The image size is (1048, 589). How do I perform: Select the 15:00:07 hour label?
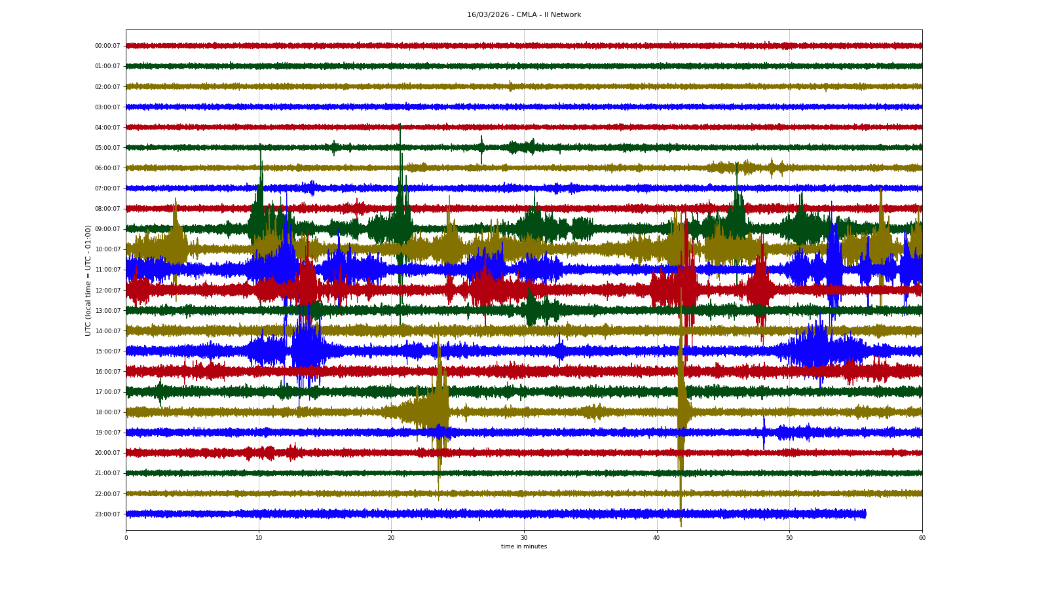[x=107, y=351]
